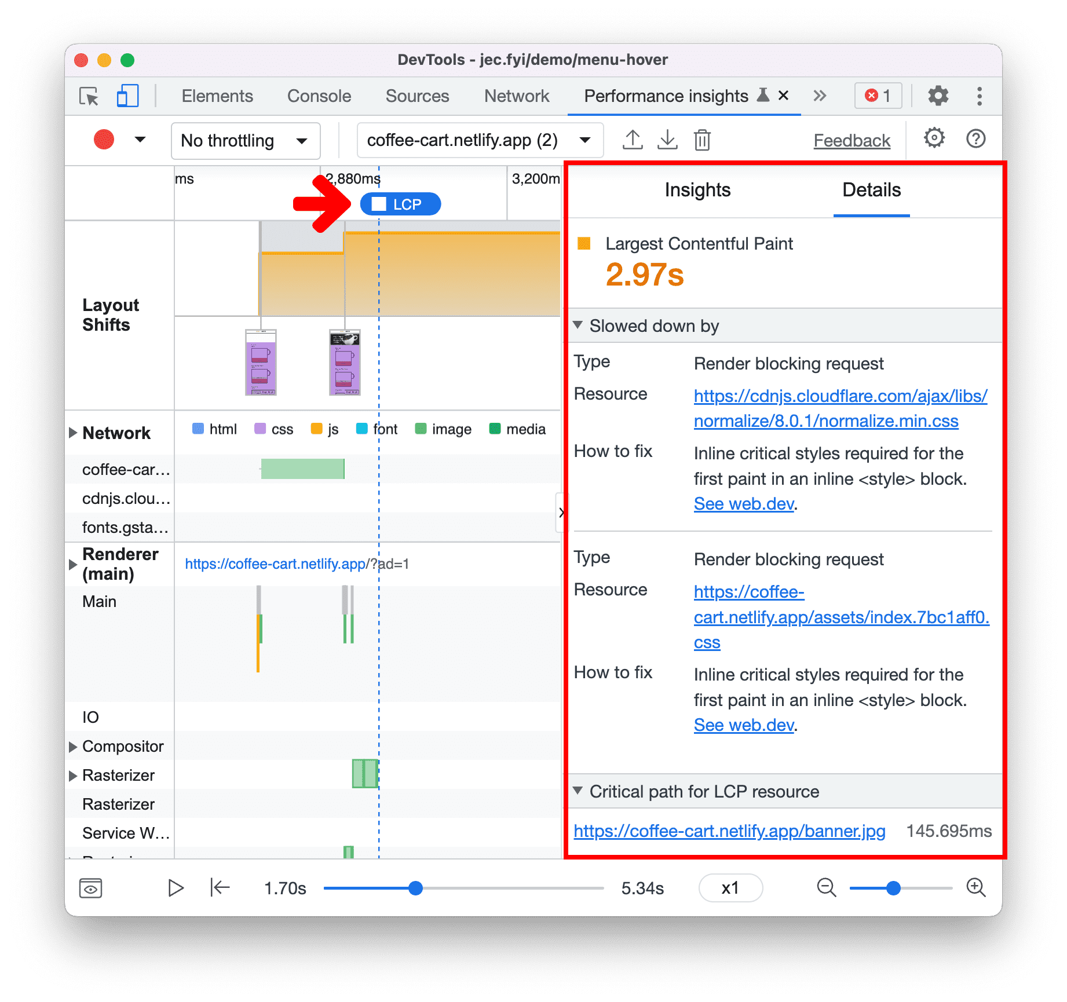Open Performance insights settings gear

tap(933, 138)
